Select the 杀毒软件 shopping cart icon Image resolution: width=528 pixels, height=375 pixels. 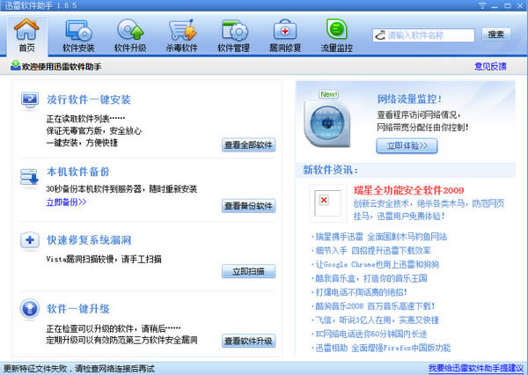[x=182, y=30]
